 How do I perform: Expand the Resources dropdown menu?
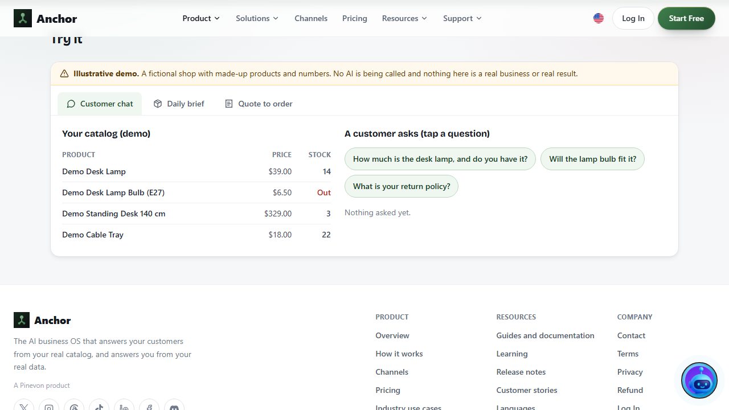coord(404,18)
